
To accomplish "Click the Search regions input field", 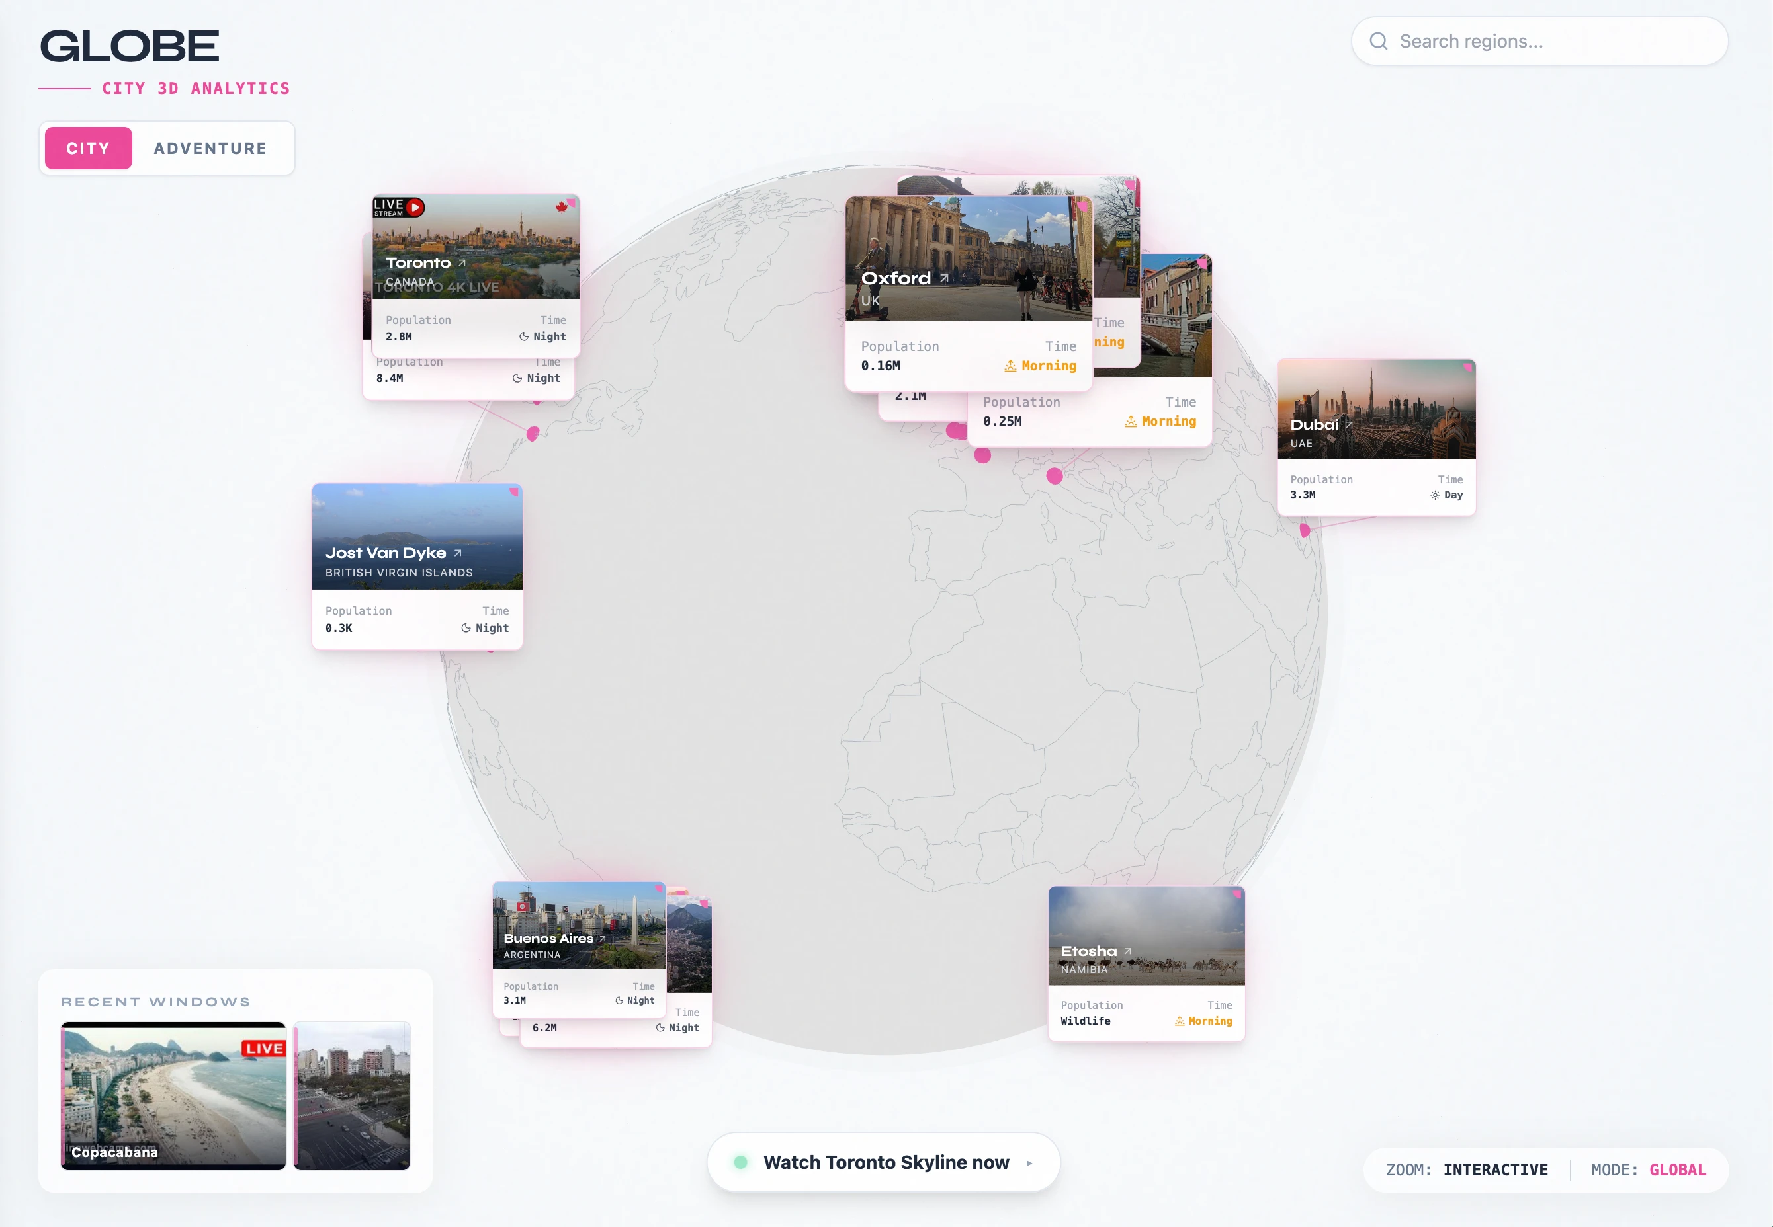I will (x=1539, y=42).
